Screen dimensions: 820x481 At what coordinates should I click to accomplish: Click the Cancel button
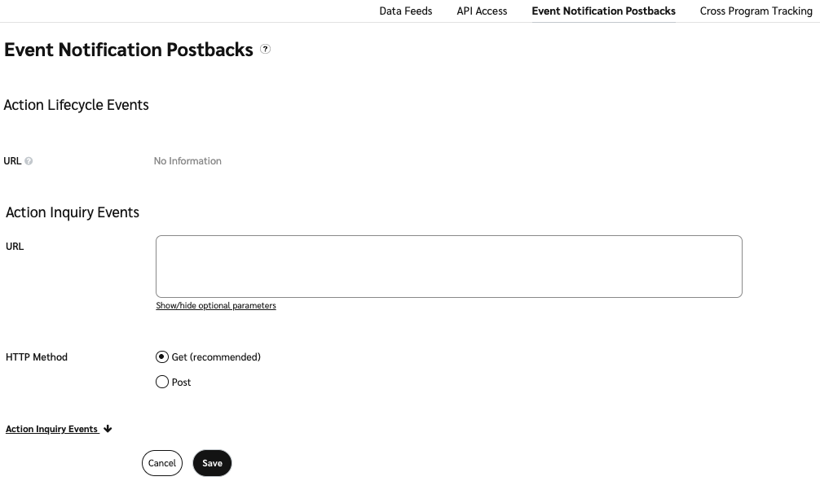coord(161,463)
